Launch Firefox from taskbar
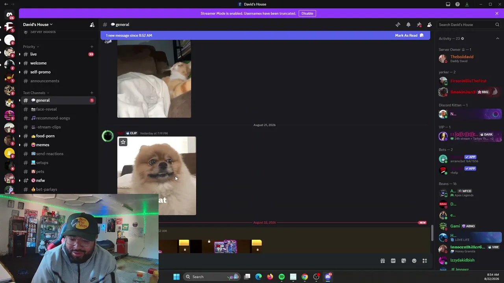This screenshot has height=283, width=504. pyautogui.click(x=270, y=277)
